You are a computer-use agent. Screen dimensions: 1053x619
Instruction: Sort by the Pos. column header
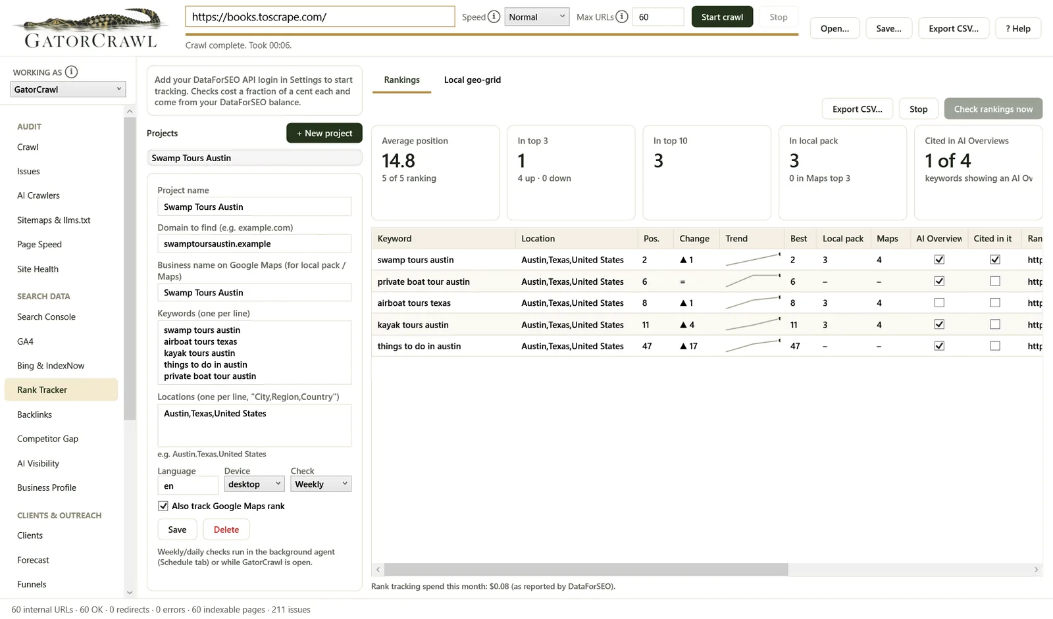coord(655,239)
